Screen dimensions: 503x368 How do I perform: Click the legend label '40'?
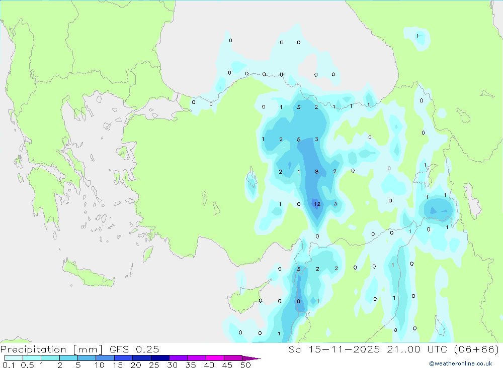(209, 365)
